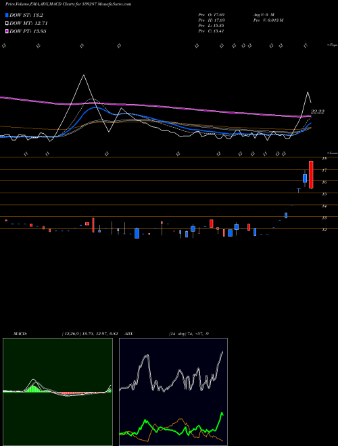Click the ADX panel label
This screenshot has height=446, width=338.
pos(129,334)
